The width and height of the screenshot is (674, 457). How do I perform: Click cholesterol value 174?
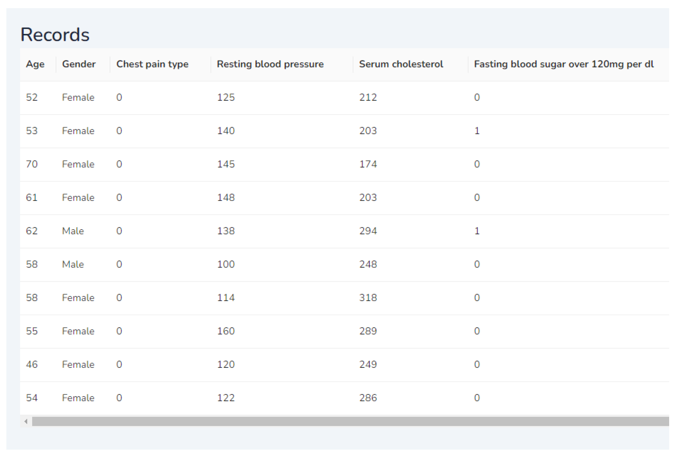tap(368, 164)
